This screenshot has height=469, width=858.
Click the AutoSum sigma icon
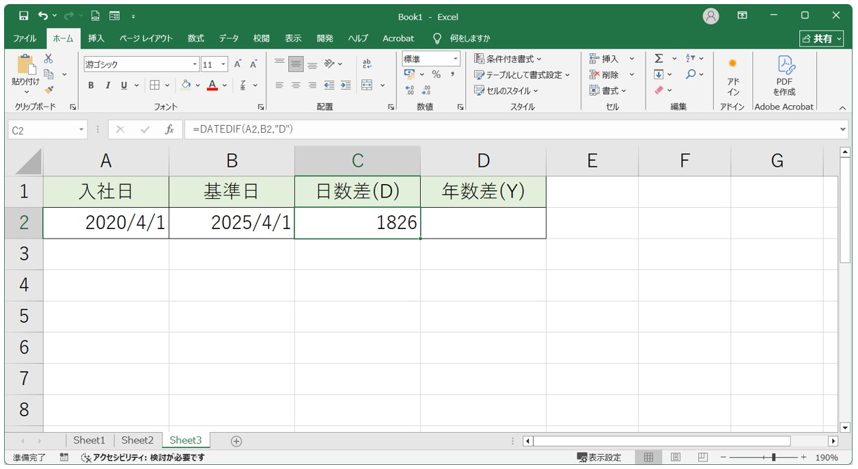(659, 59)
